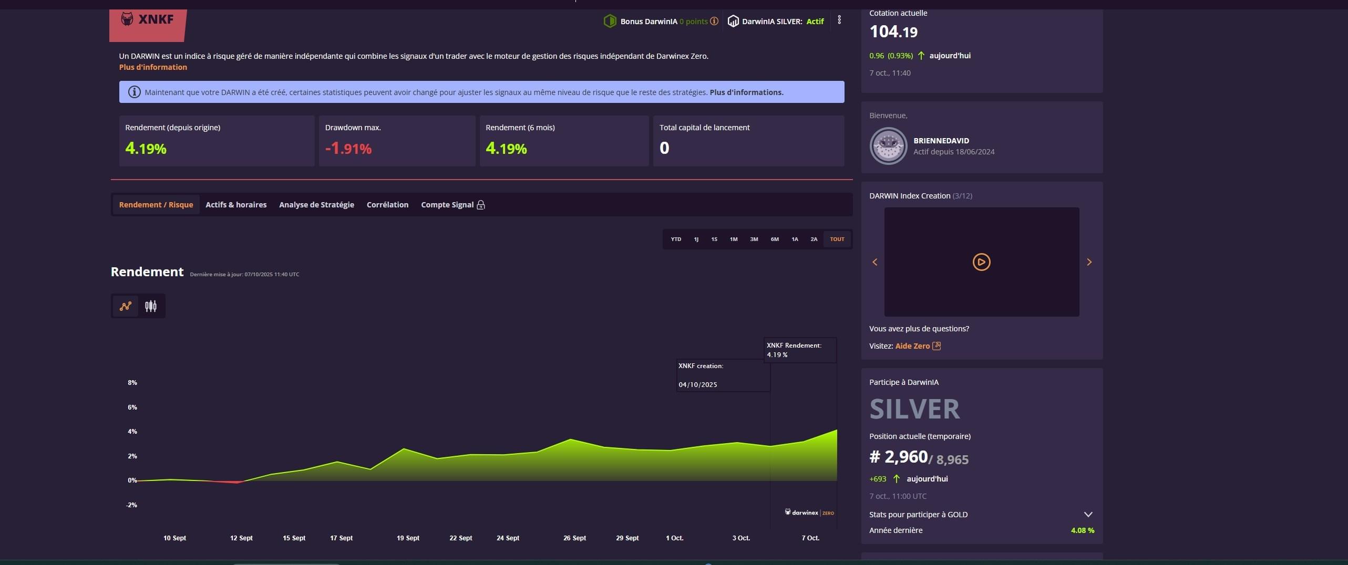Viewport: 1348px width, 565px height.
Task: Click the Bonus DarwinIA hexagon icon
Action: pyautogui.click(x=610, y=22)
